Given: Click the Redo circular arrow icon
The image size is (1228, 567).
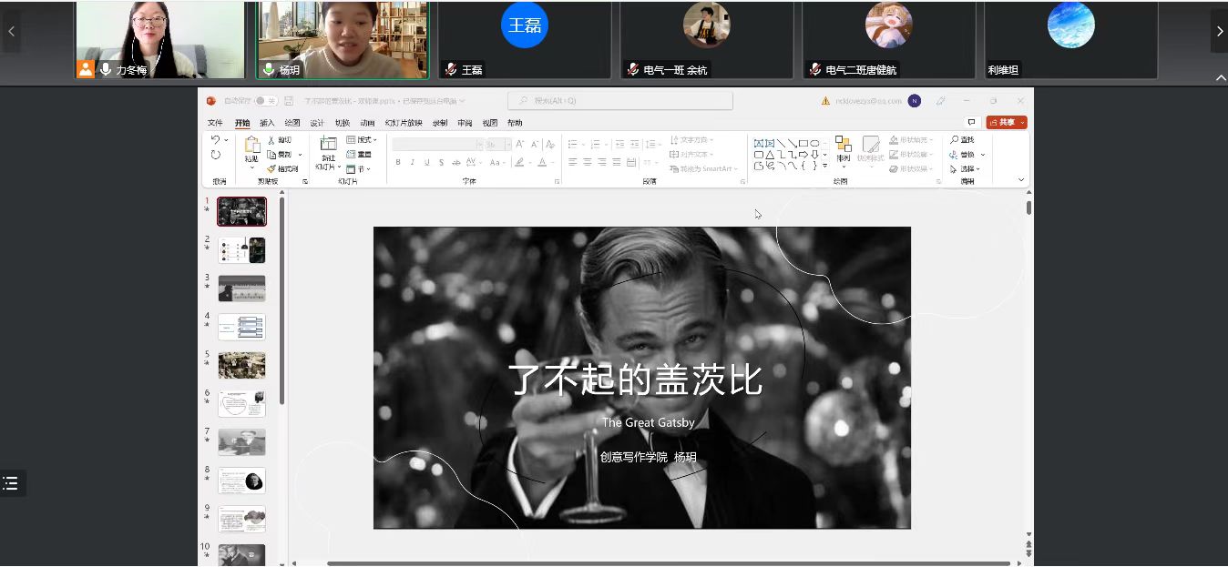Looking at the screenshot, I should pos(216,155).
